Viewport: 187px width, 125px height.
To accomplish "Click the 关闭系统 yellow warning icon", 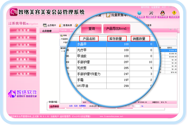I will point(174,13).
